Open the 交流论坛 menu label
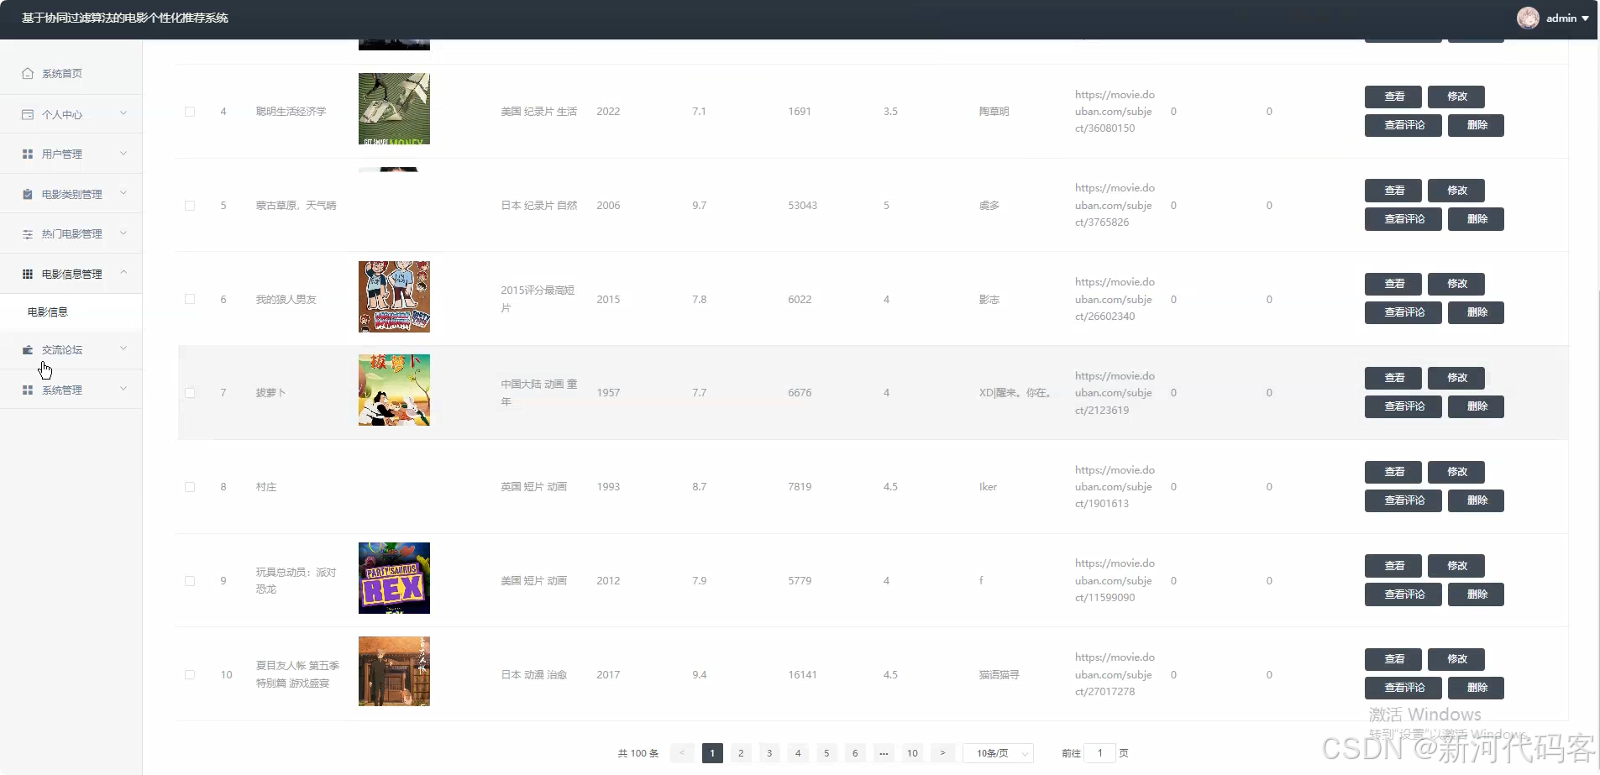 click(62, 349)
